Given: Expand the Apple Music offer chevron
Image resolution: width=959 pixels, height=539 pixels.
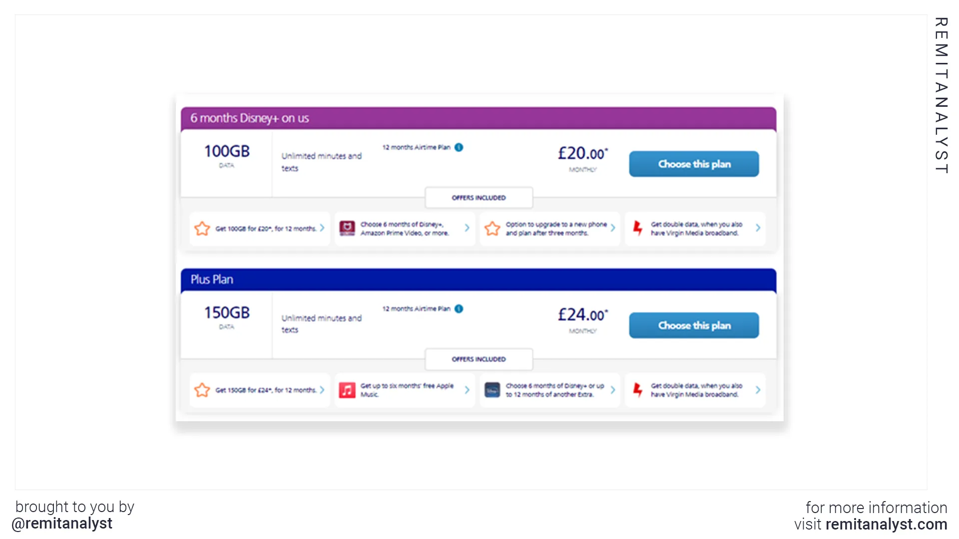Looking at the screenshot, I should (467, 390).
